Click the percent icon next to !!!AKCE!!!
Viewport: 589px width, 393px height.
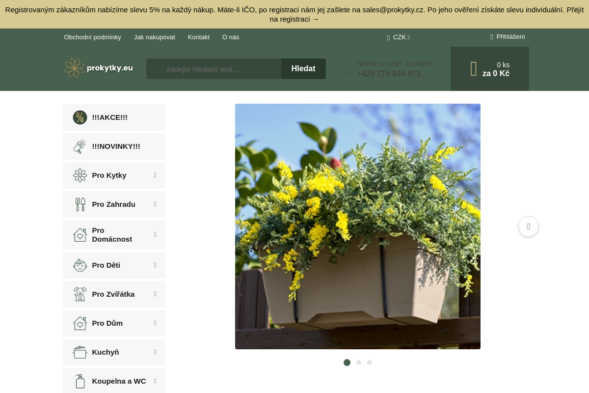point(80,117)
